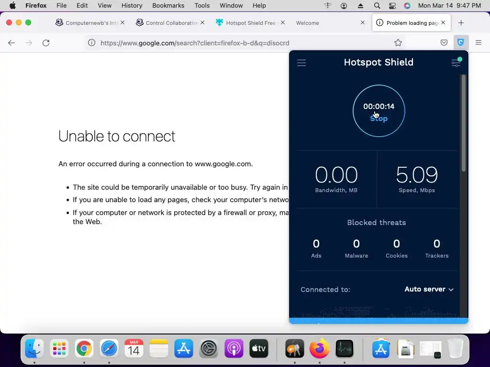Image resolution: width=490 pixels, height=367 pixels.
Task: Open Calendar from the Dock
Action: click(x=134, y=348)
